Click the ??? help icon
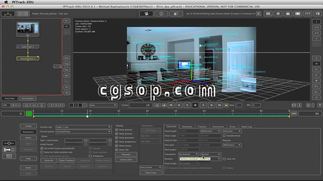The image size is (323, 181). click(x=307, y=14)
